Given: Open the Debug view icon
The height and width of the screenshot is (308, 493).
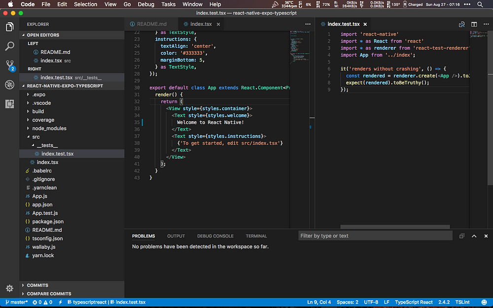Looking at the screenshot, I should point(9,84).
